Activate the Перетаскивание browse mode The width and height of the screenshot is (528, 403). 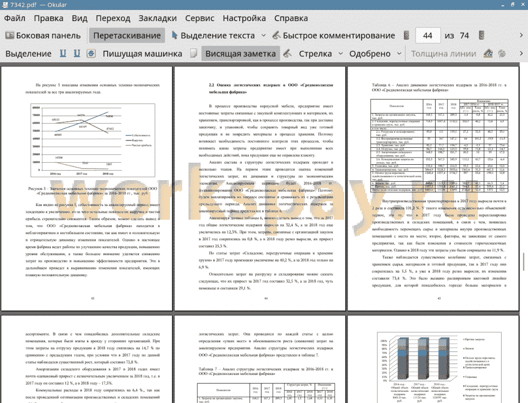pyautogui.click(x=127, y=35)
